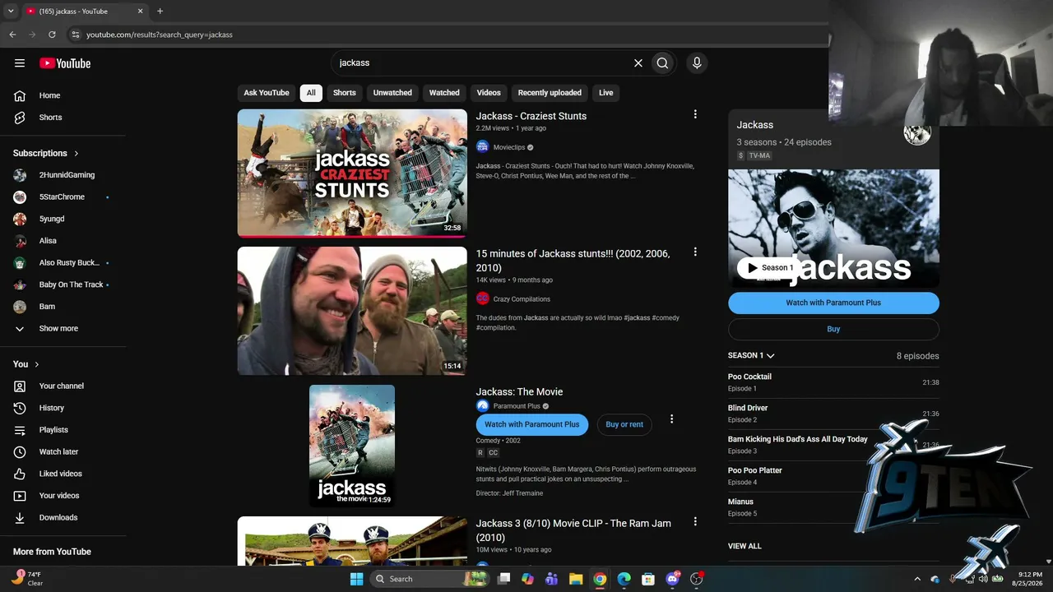Expand the You section chevron
Viewport: 1053px width, 592px height.
tap(37, 364)
